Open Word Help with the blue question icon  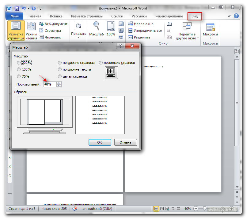(x=236, y=16)
